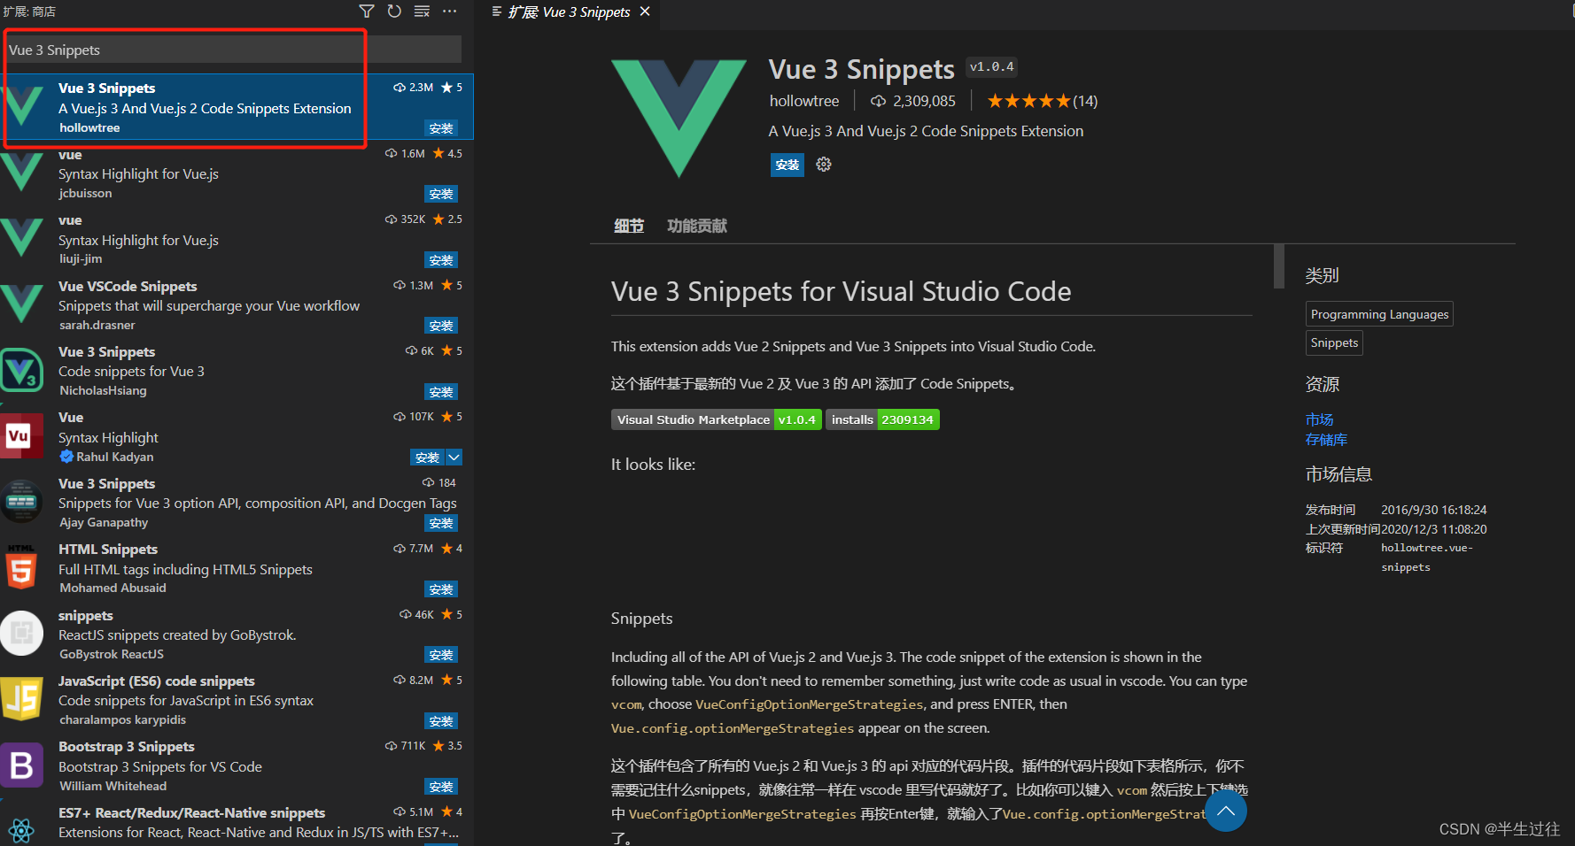Viewport: 1575px width, 846px height.
Task: Select the HTML5 icon for HTML Snippets
Action: pyautogui.click(x=21, y=567)
